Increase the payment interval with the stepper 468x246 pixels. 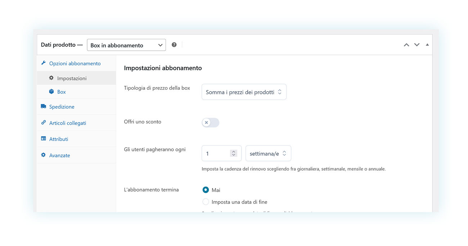[x=234, y=151]
